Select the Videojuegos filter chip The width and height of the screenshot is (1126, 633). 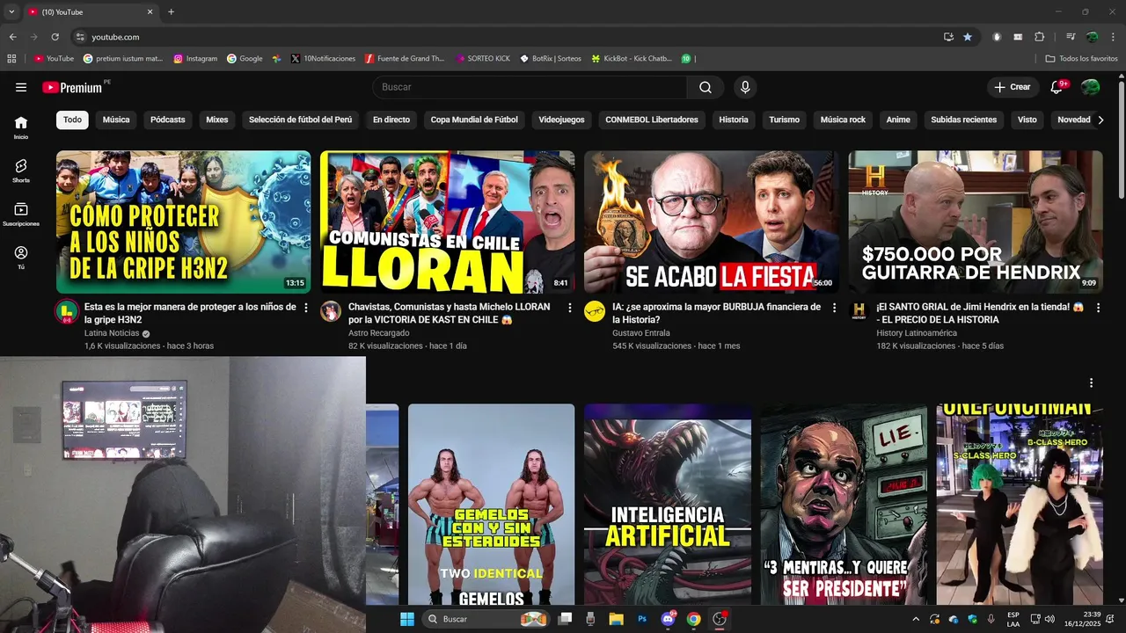click(561, 120)
